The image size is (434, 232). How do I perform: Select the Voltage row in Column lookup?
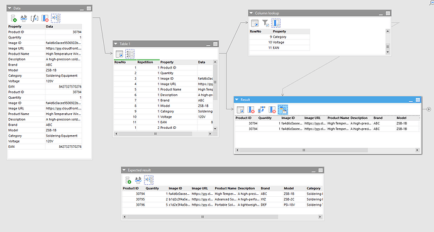(279, 42)
